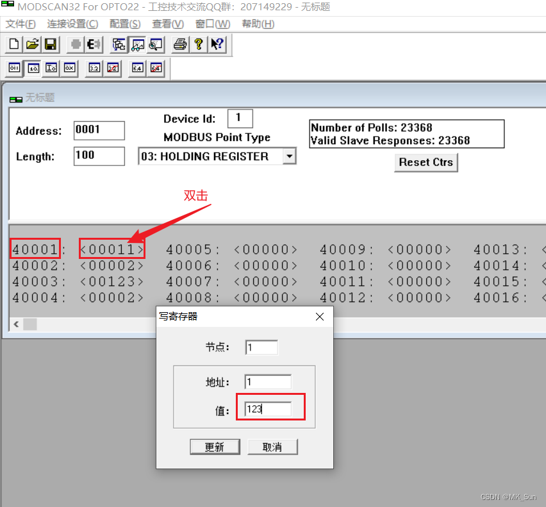Click the horizontal scrollbar left arrow
The width and height of the screenshot is (546, 507).
pos(16,324)
